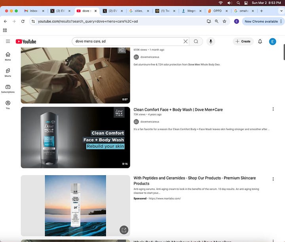285x242 pixels.
Task: Open Chrome three-dot menu
Action: pyautogui.click(x=281, y=21)
